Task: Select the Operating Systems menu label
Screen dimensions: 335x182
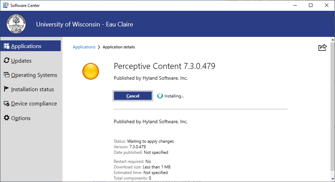Action: click(x=34, y=75)
